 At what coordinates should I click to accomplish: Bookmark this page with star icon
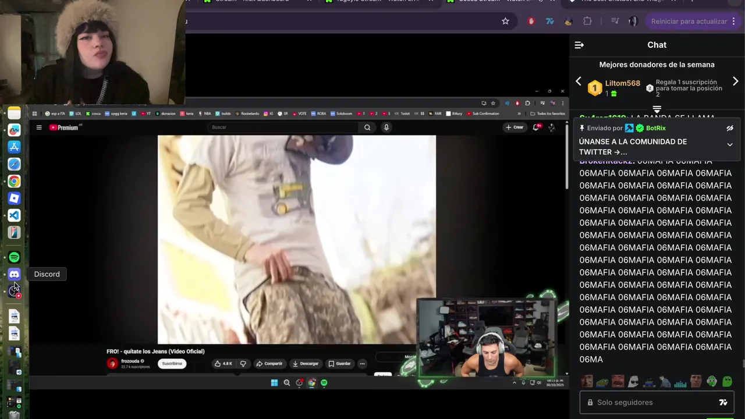tap(505, 21)
